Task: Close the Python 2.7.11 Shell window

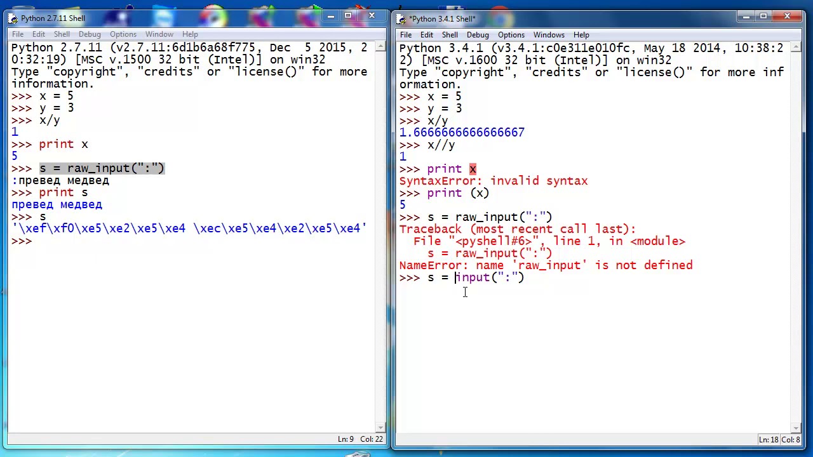Action: (371, 16)
